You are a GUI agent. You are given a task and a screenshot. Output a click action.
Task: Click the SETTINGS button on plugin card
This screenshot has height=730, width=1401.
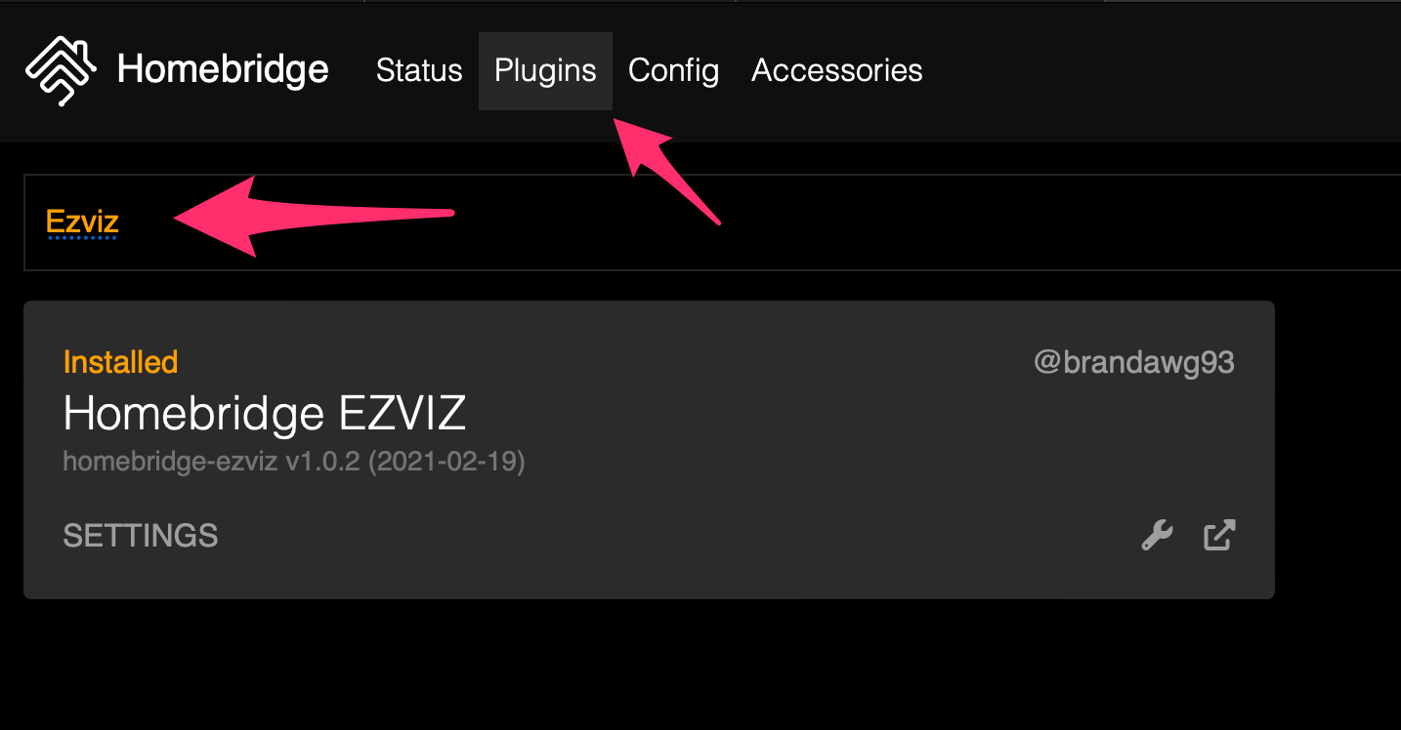point(141,536)
